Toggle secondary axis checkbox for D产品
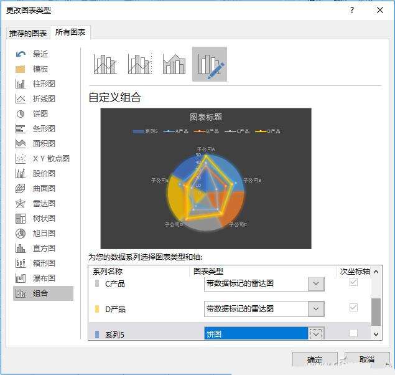The height and width of the screenshot is (375, 395). point(353,307)
